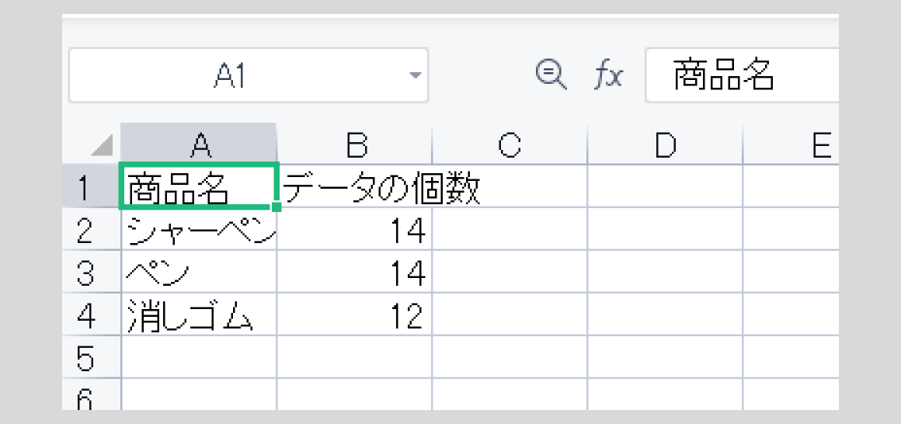The height and width of the screenshot is (424, 901).
Task: Select row 5 header
Action: coord(92,357)
